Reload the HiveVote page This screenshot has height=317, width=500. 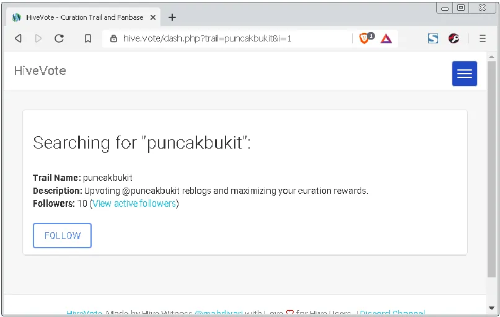59,38
